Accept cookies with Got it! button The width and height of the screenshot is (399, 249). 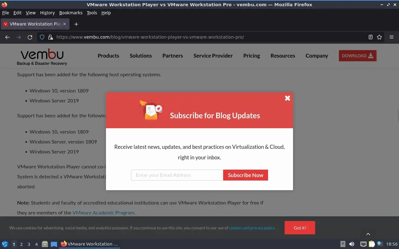(300, 228)
